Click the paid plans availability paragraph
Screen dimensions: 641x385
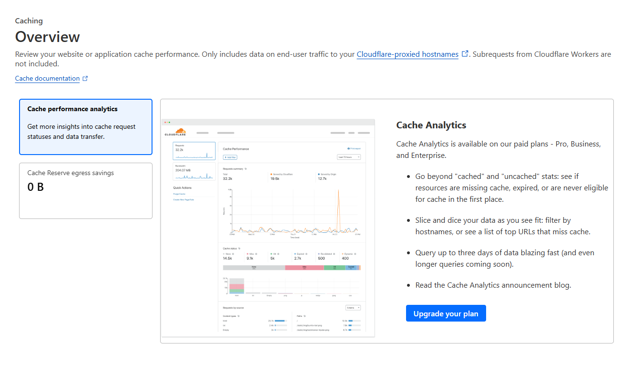tap(499, 149)
